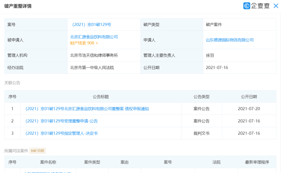This screenshot has width=281, height=173.
Task: Click row number 3 in 关联公告 table
Action: pos(12,133)
